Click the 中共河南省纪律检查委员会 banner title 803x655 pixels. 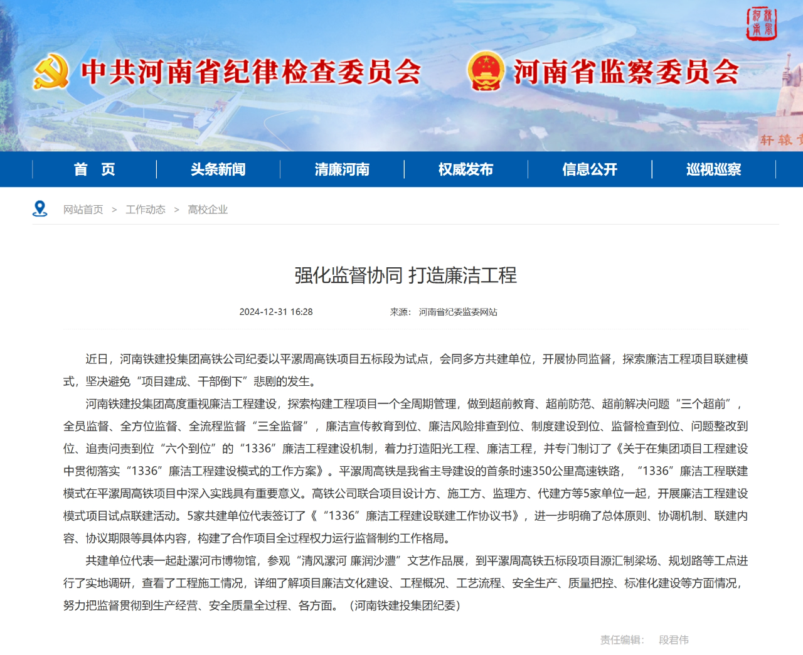(x=251, y=72)
